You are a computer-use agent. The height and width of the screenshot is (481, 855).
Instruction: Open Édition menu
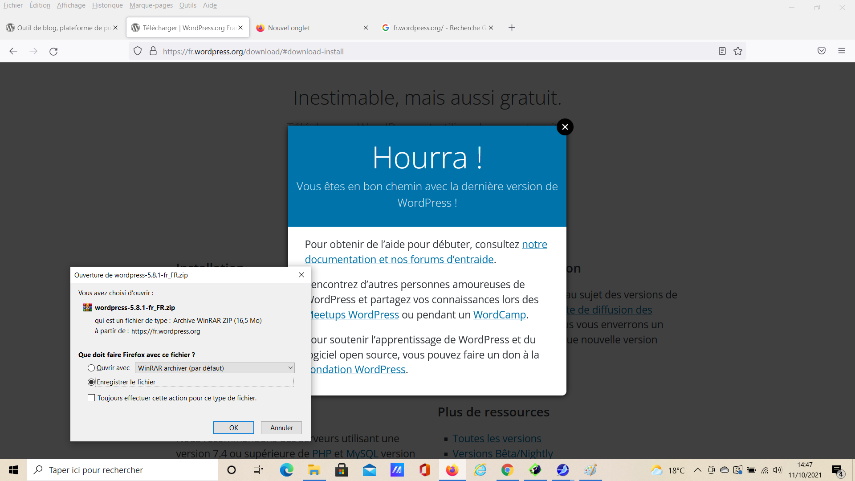[x=40, y=5]
